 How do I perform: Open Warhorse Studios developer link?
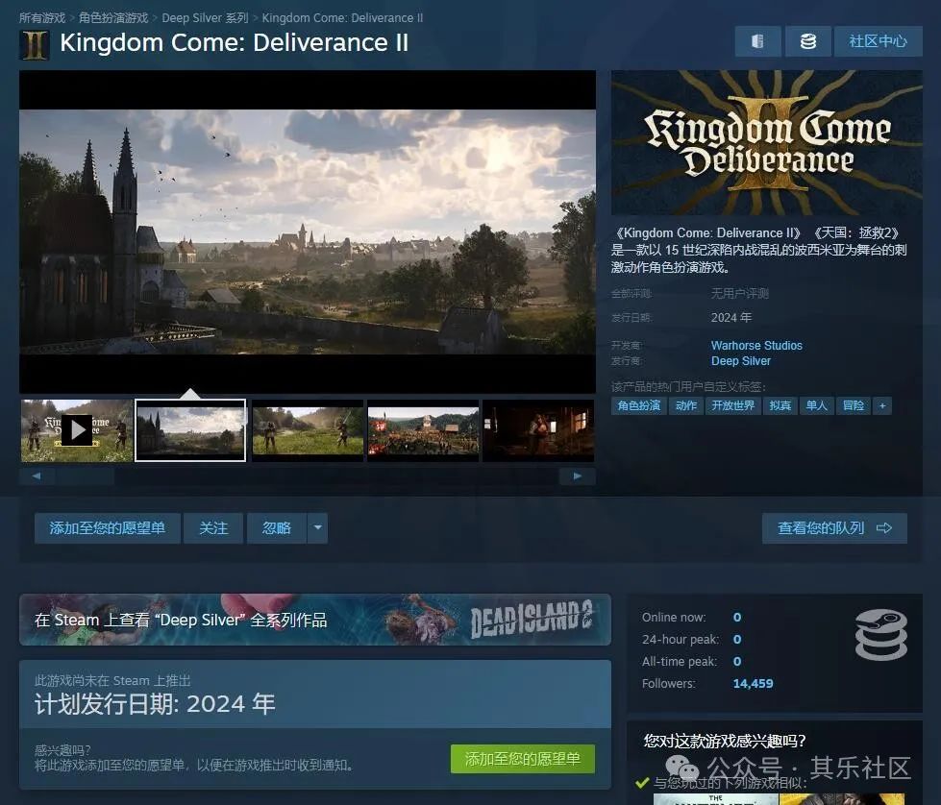pos(756,346)
